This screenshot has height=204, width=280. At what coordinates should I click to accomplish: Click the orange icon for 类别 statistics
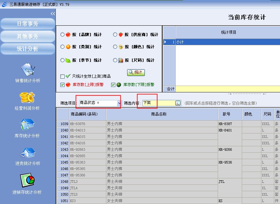(68, 47)
